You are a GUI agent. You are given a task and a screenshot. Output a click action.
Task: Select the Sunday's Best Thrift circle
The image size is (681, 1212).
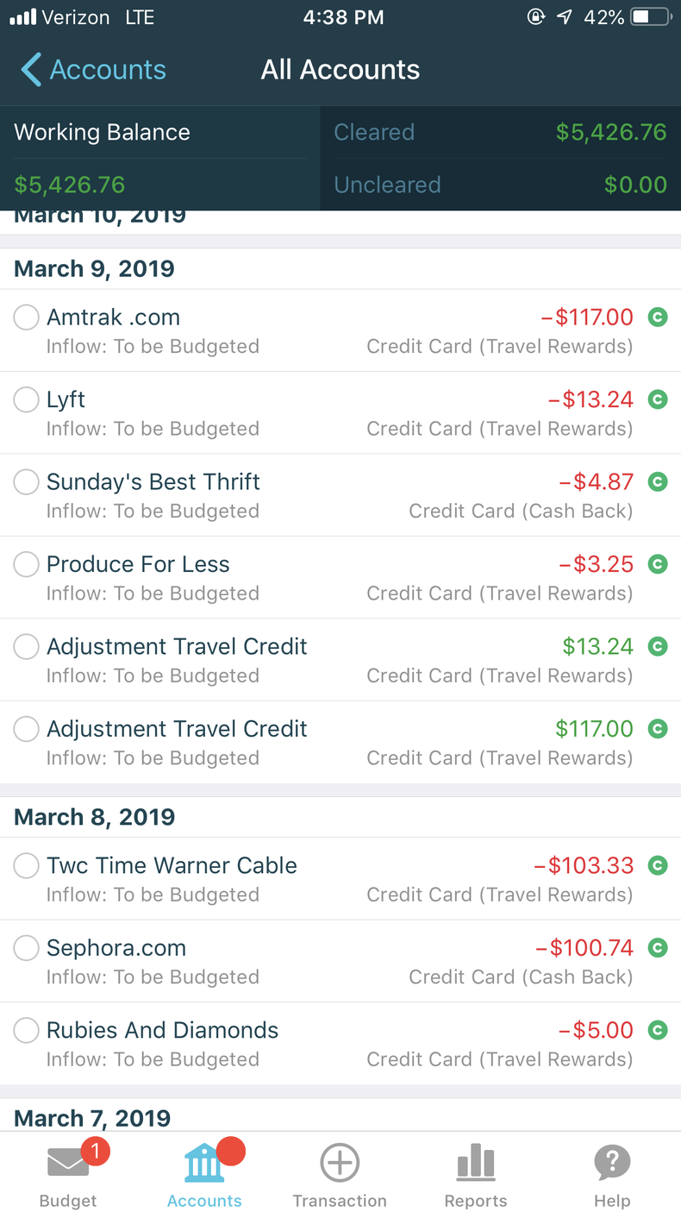[x=27, y=481]
